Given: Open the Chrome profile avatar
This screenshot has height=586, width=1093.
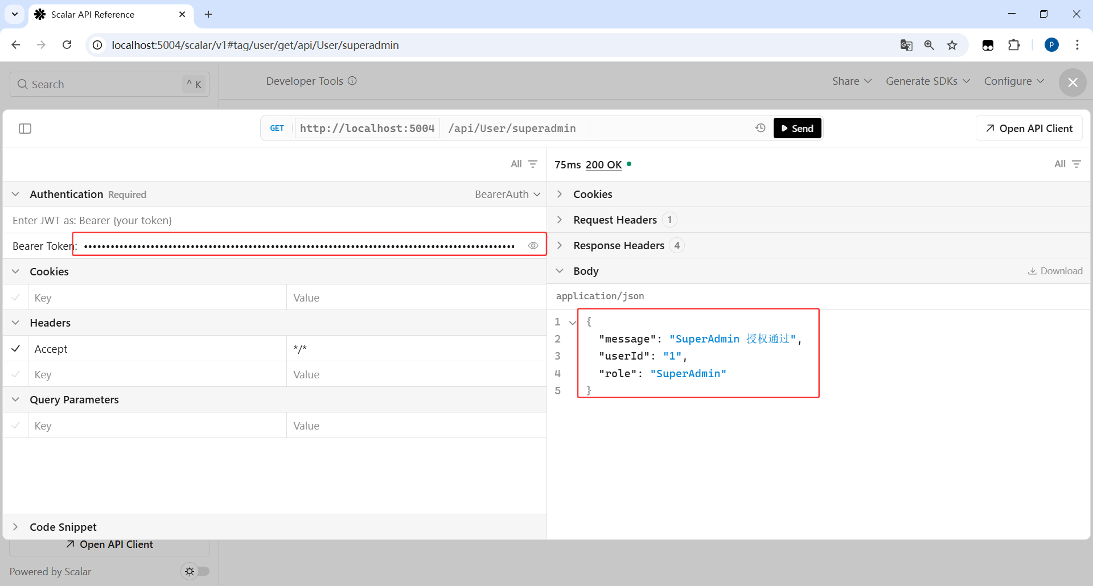Looking at the screenshot, I should pos(1051,45).
